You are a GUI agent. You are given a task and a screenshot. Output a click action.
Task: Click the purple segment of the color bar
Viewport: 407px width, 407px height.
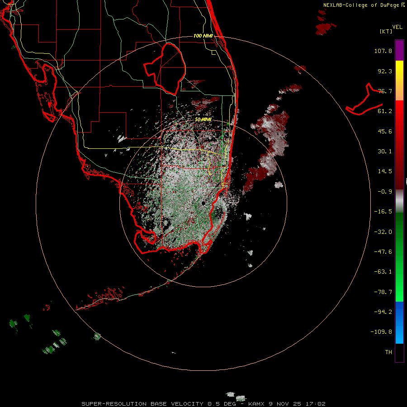(x=399, y=50)
